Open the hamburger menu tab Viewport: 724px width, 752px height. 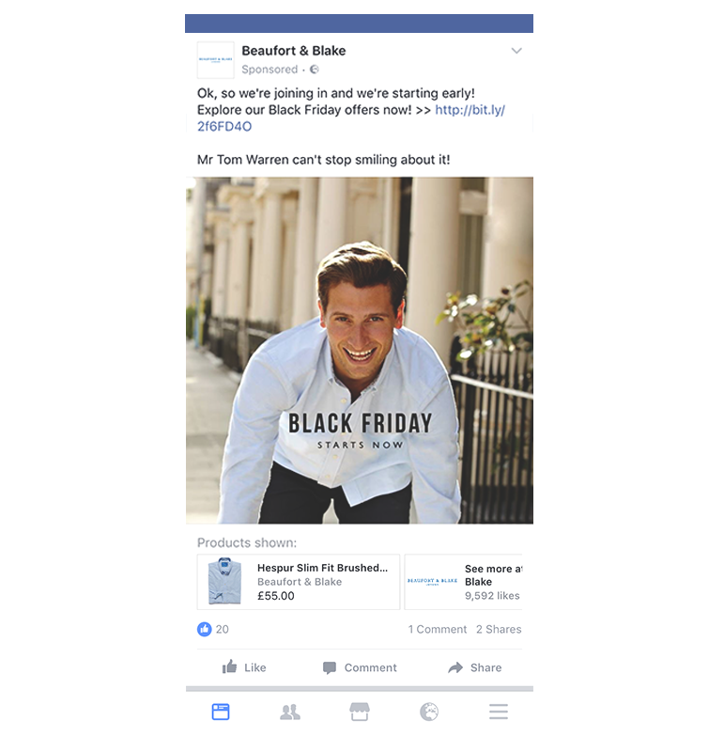coord(499,712)
